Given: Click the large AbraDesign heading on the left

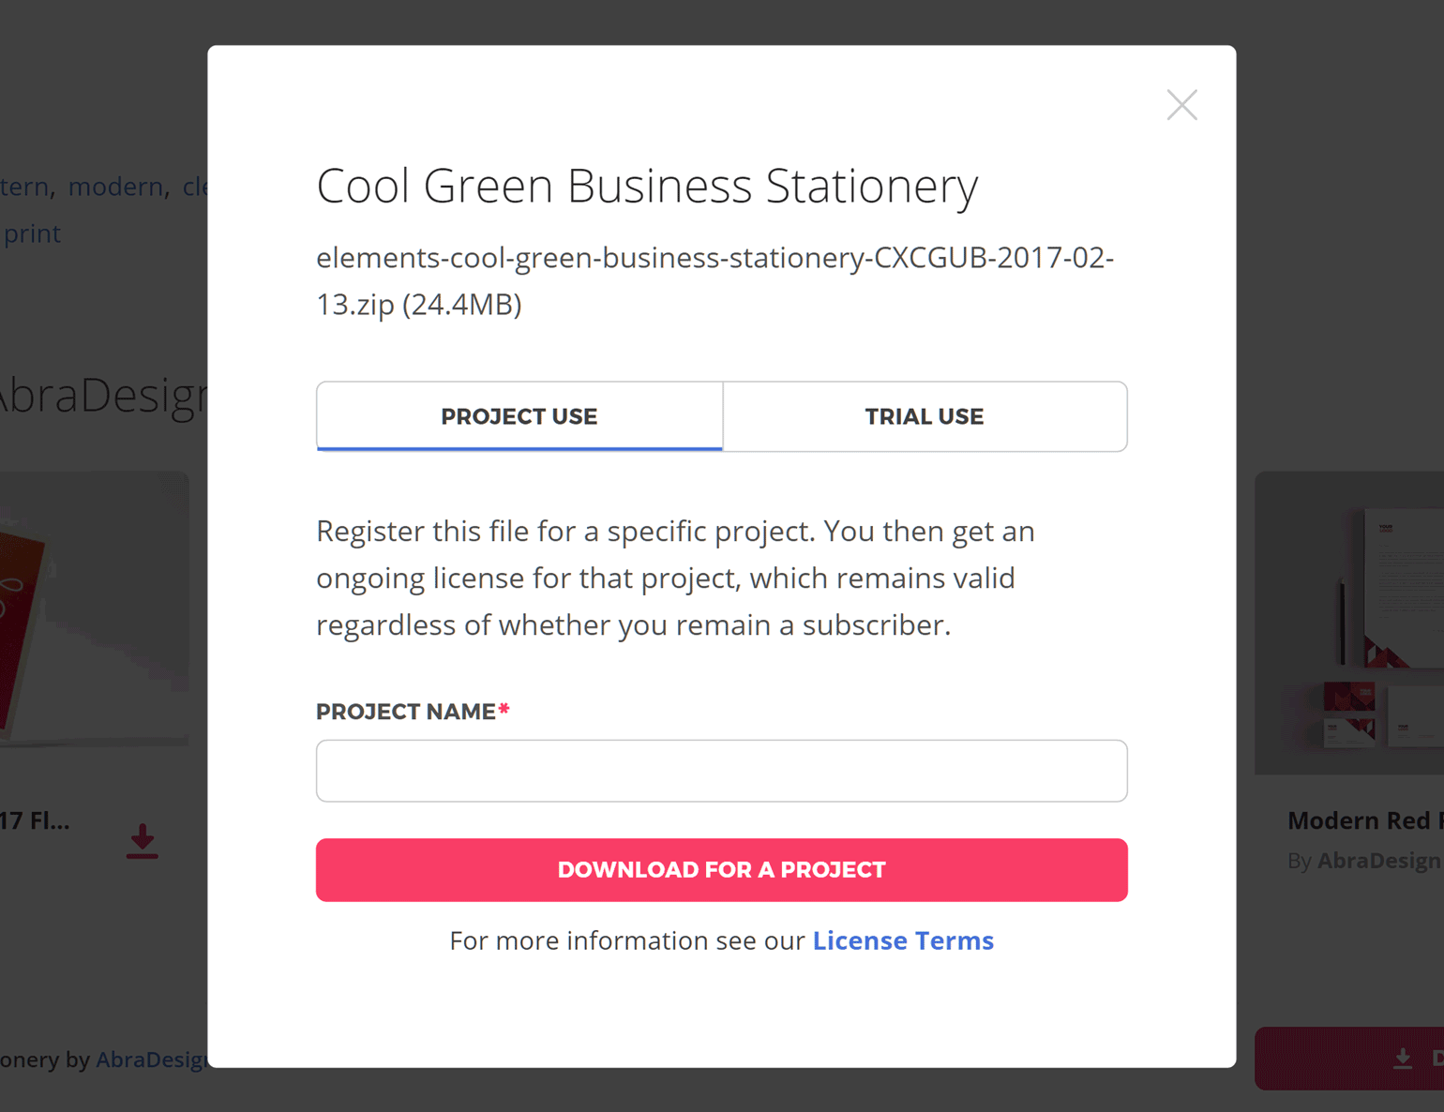Looking at the screenshot, I should point(103,396).
